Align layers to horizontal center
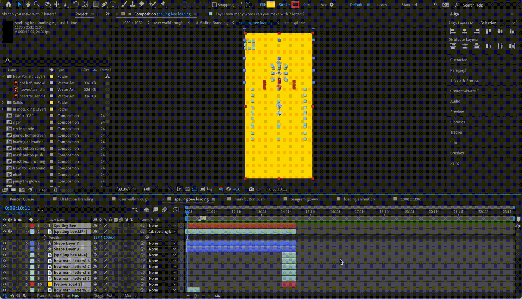 point(465,32)
